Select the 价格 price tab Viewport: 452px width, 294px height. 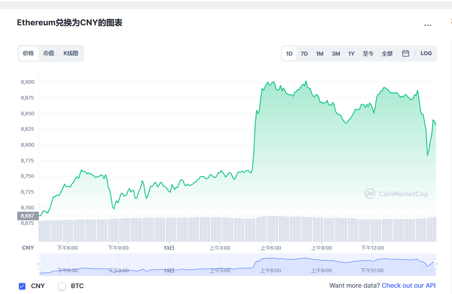click(28, 53)
